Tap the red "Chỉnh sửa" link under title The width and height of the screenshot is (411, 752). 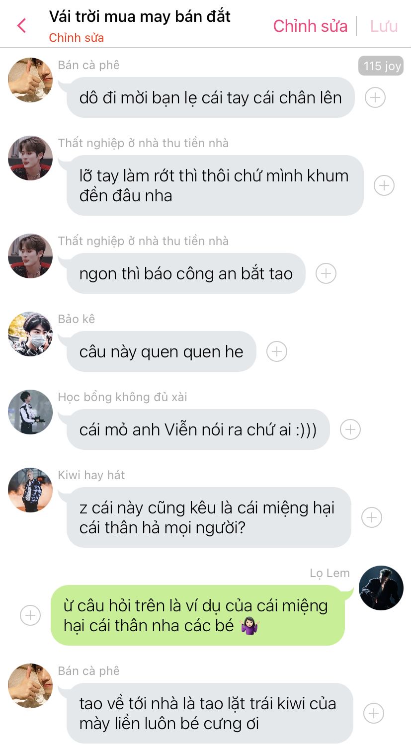tap(77, 38)
